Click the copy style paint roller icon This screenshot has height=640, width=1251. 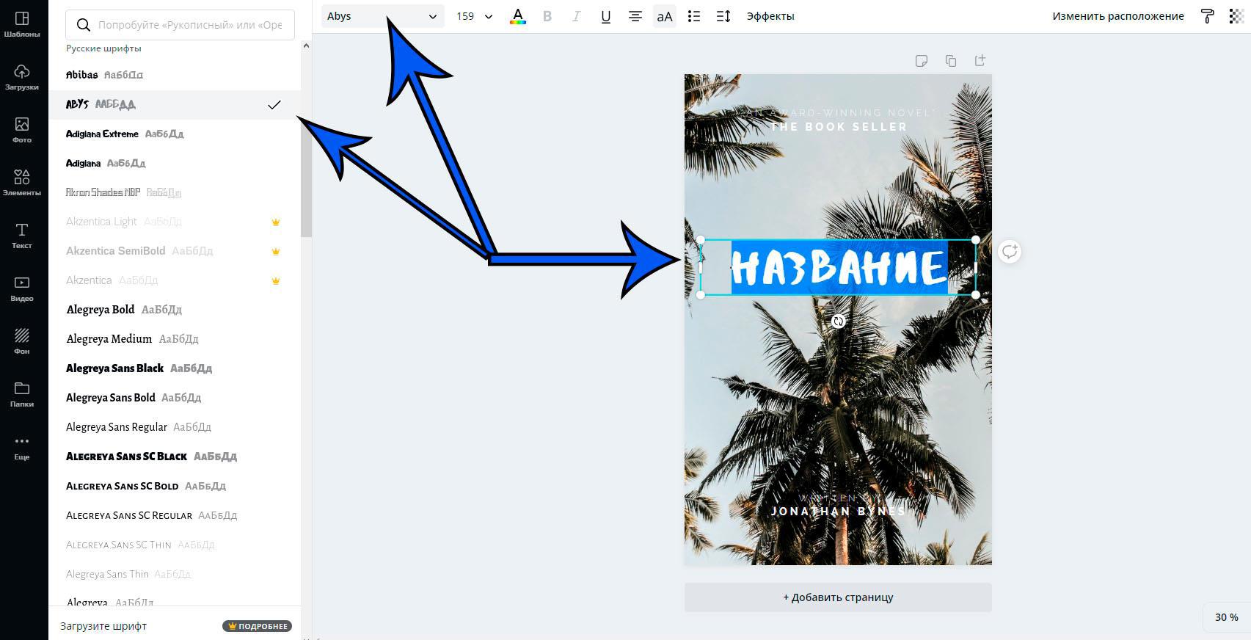coord(1207,16)
